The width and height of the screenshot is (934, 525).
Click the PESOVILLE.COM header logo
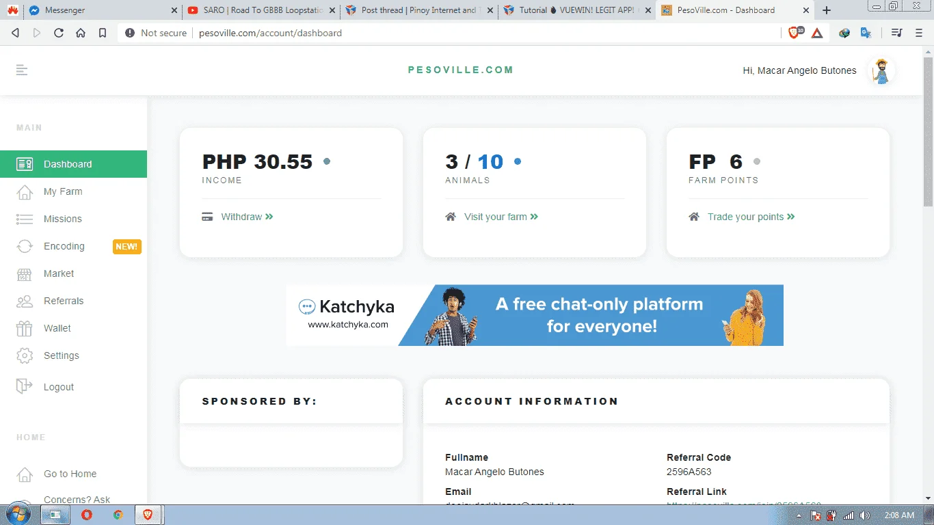pos(461,70)
